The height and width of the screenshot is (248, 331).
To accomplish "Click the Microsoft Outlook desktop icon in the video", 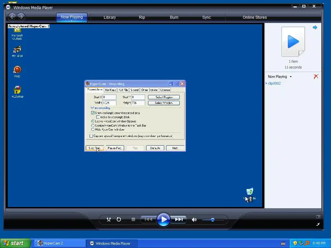I will pyautogui.click(x=17, y=34).
